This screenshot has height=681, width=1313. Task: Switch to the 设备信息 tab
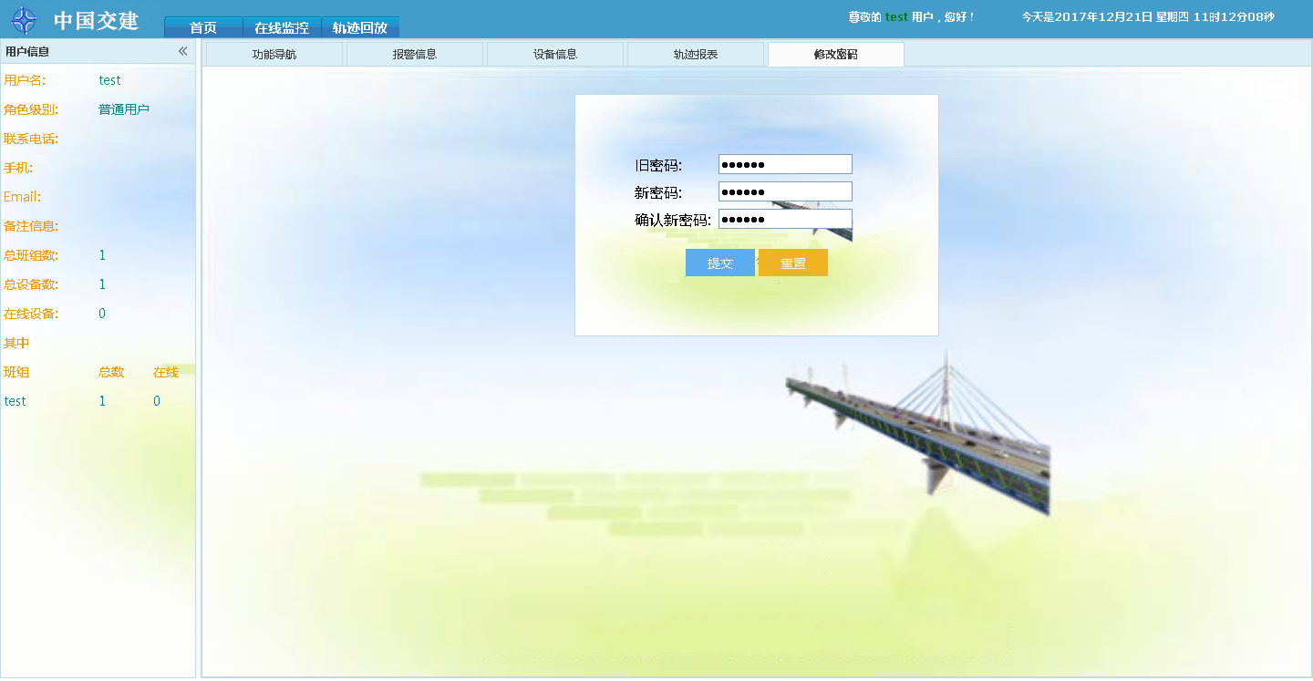tap(555, 55)
